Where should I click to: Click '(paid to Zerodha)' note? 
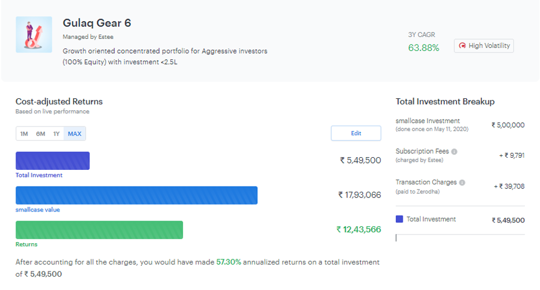click(418, 191)
